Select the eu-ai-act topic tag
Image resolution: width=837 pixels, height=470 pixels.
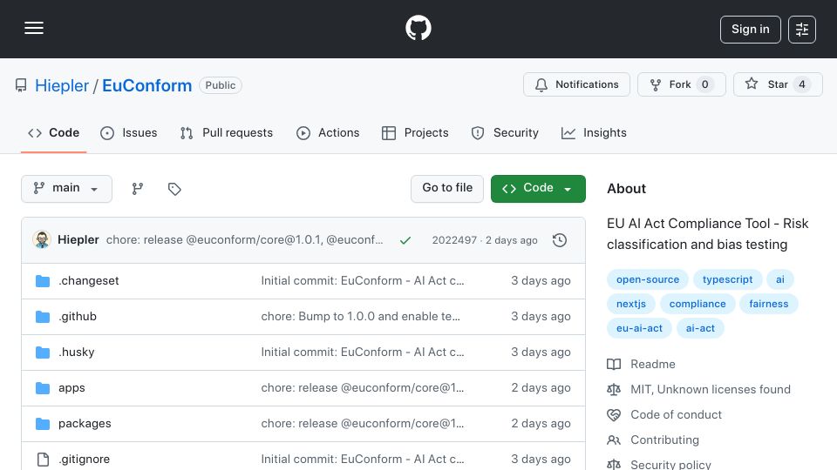tap(639, 329)
